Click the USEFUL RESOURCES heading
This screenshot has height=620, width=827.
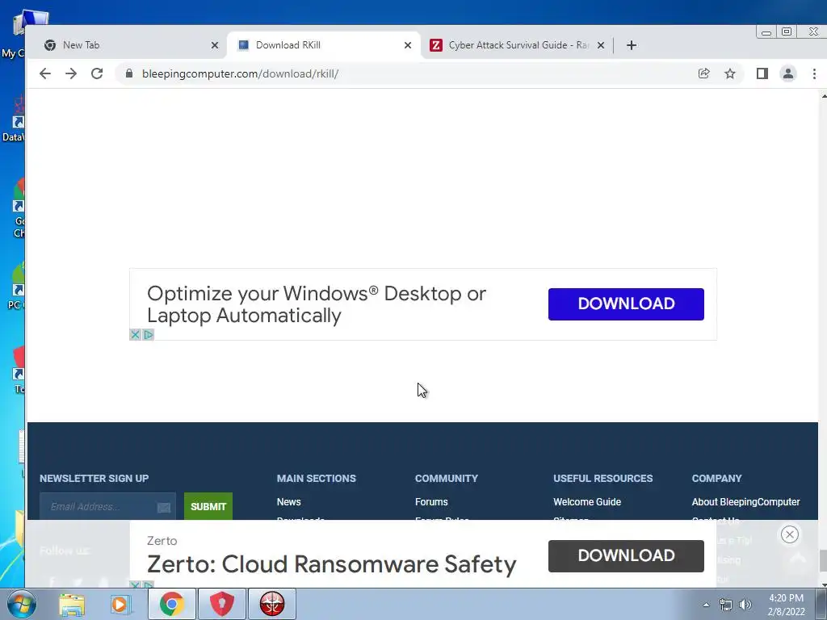click(x=602, y=479)
